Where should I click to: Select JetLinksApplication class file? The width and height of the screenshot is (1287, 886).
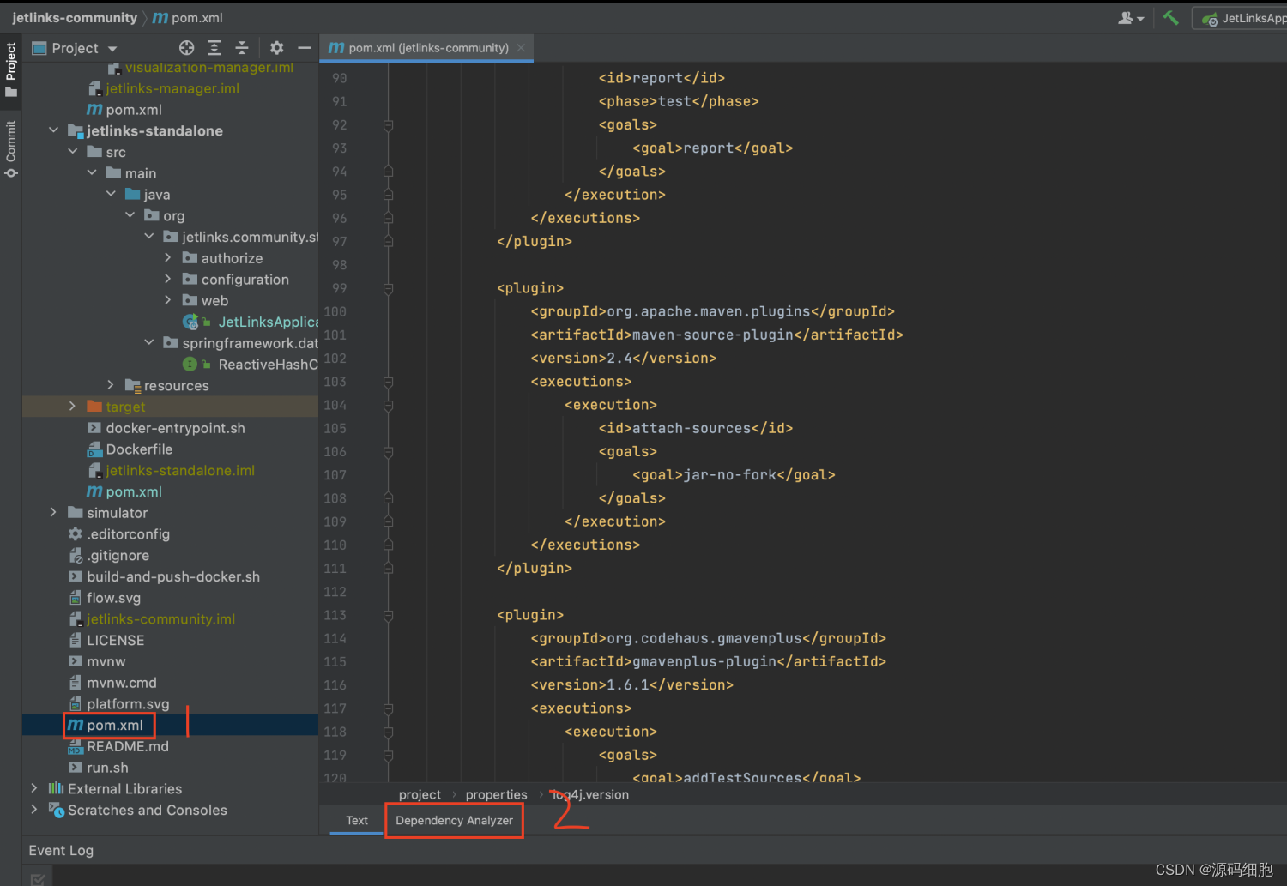250,322
